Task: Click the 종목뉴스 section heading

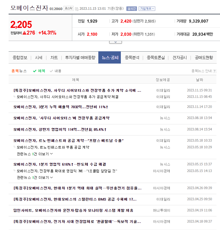Action: pyautogui.click(x=19, y=71)
